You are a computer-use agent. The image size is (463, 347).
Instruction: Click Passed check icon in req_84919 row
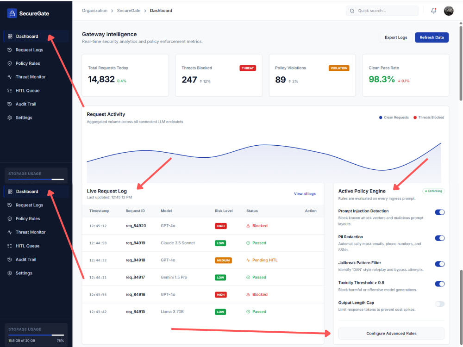point(248,243)
